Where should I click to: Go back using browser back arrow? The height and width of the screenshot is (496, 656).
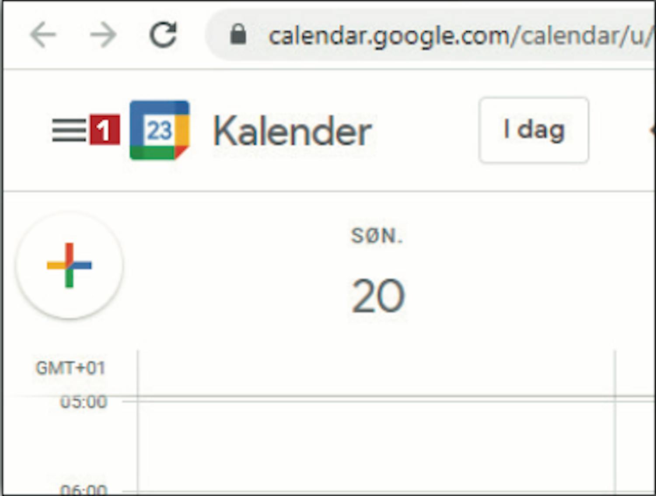[43, 35]
